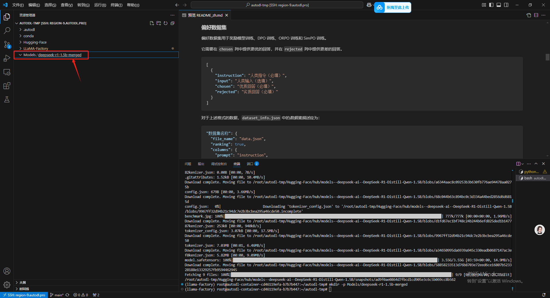Image resolution: width=550 pixels, height=298 pixels.
Task: Open the Explorer view in activity bar
Action: point(7,17)
